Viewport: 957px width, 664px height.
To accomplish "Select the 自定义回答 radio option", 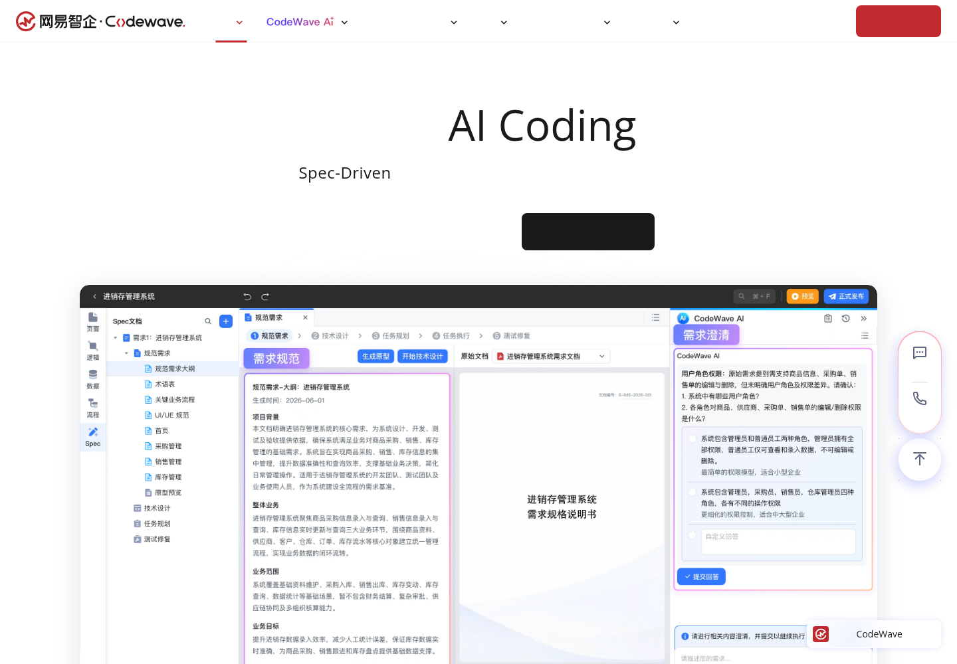I will 692,535.
